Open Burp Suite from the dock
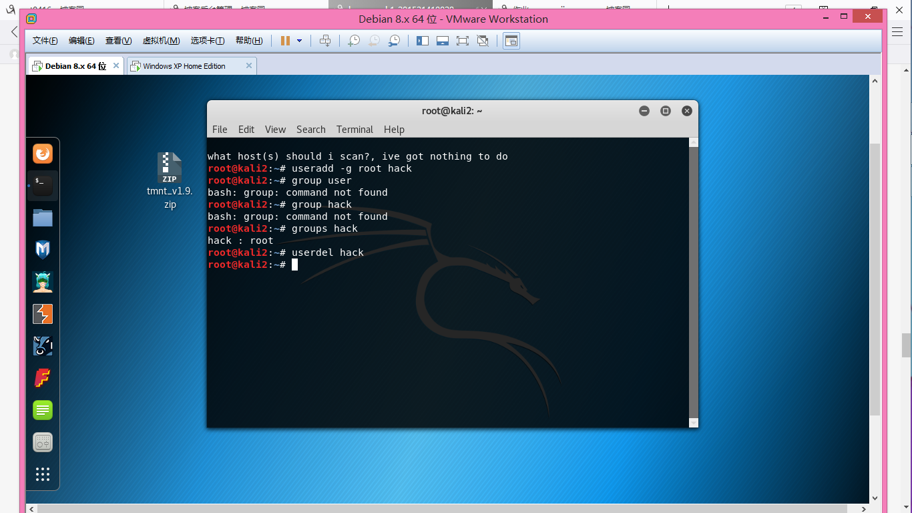912x513 pixels. (x=43, y=314)
